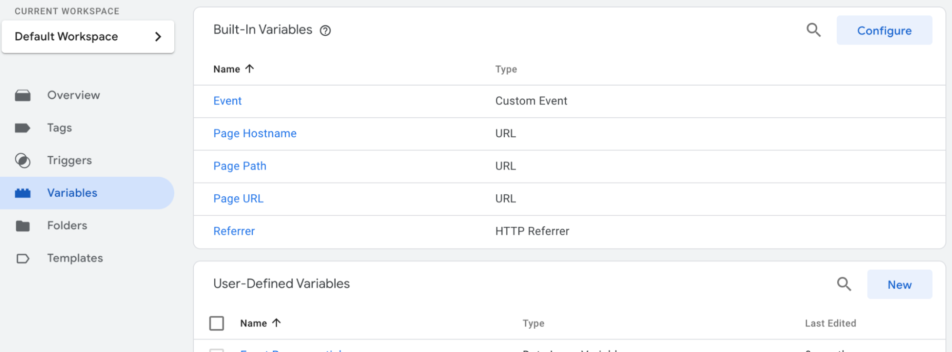Screen dimensions: 952x352
Task: Click the Folders icon in sidebar
Action: click(x=22, y=226)
